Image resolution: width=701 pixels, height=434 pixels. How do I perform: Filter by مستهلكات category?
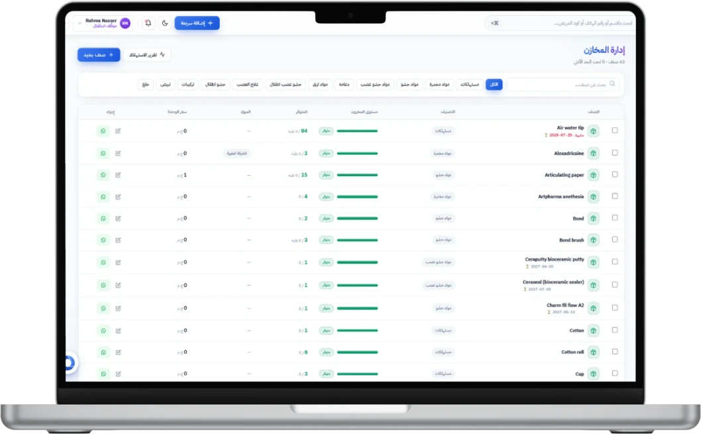[x=470, y=84]
